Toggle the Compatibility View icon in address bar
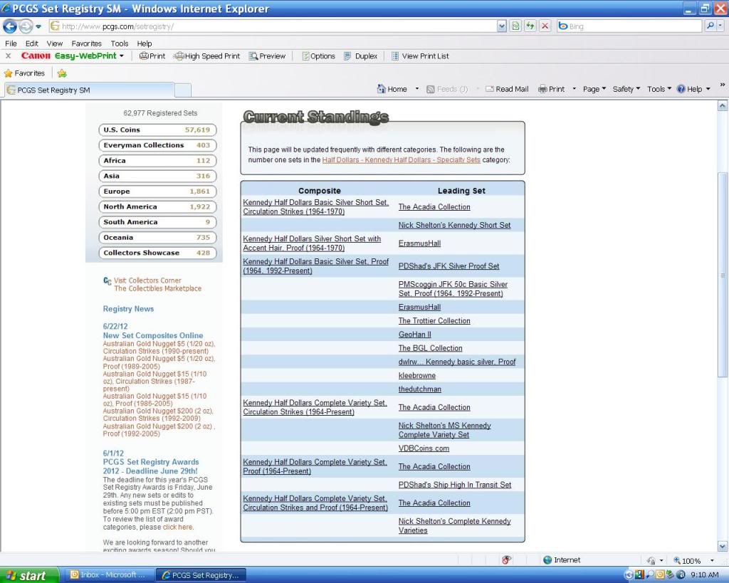The width and height of the screenshot is (729, 583). tap(515, 26)
